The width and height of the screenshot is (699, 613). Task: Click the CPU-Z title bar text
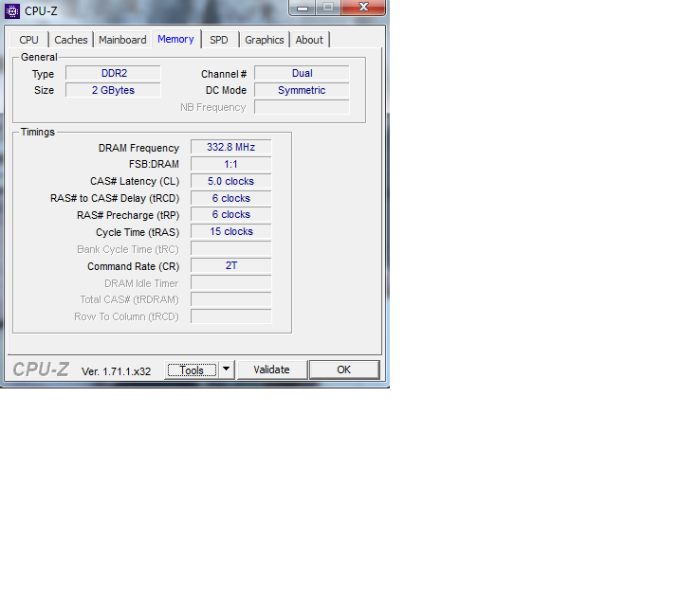tap(41, 11)
